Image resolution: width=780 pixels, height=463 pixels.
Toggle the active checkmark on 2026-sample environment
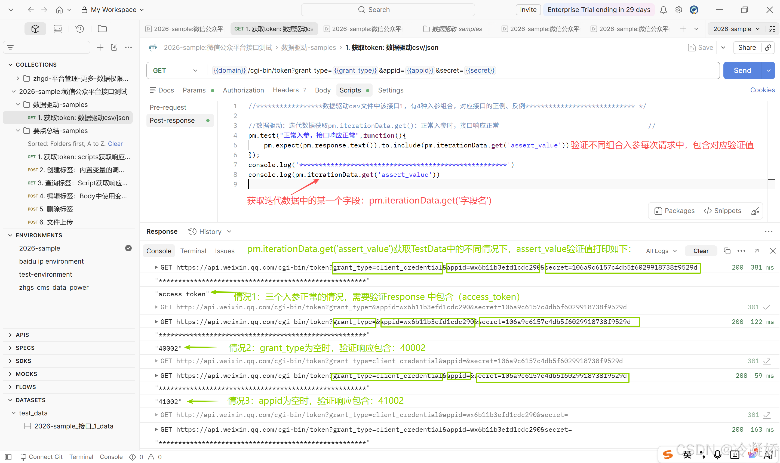click(x=128, y=248)
